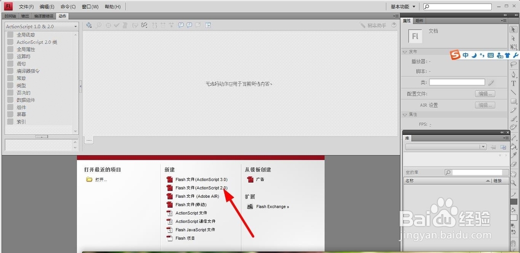This screenshot has width=520, height=253.
Task: Select the Hand tool
Action: pos(513,174)
